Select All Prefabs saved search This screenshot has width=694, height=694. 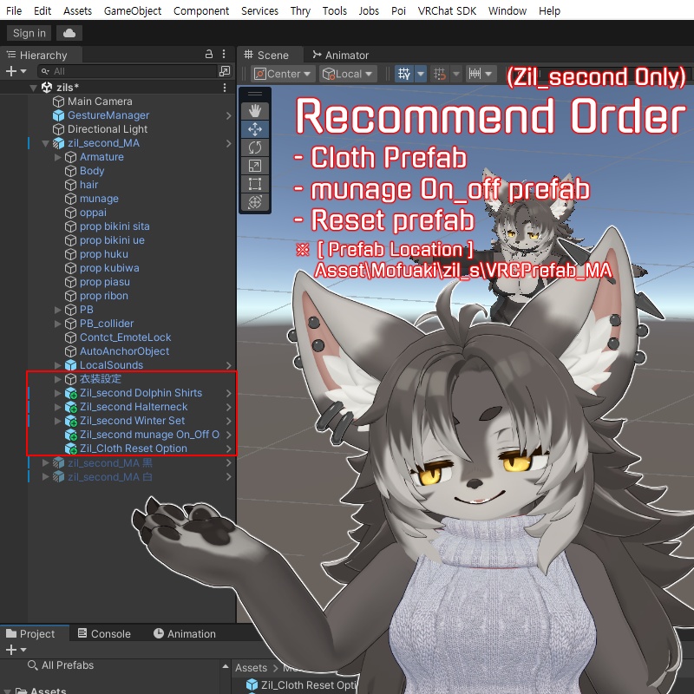click(x=61, y=665)
